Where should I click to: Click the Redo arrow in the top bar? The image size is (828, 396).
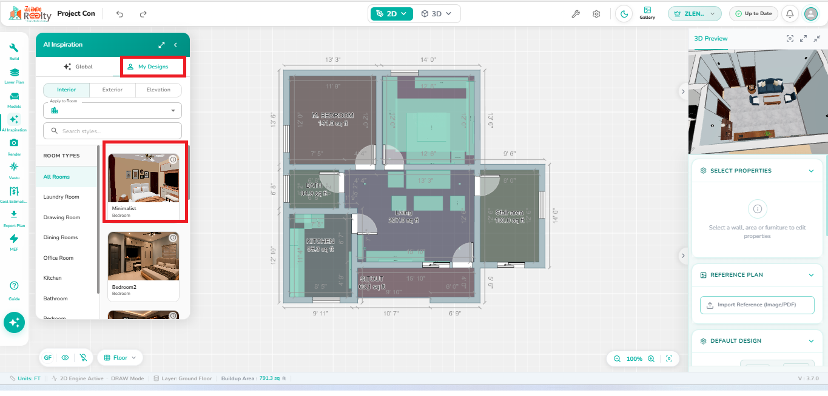[x=143, y=14]
